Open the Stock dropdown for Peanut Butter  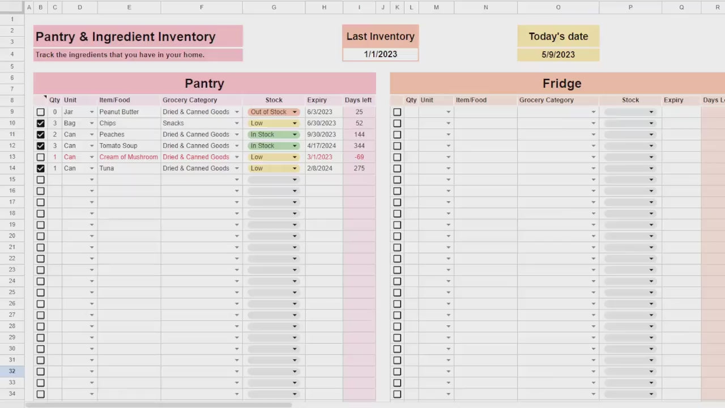[x=294, y=112]
